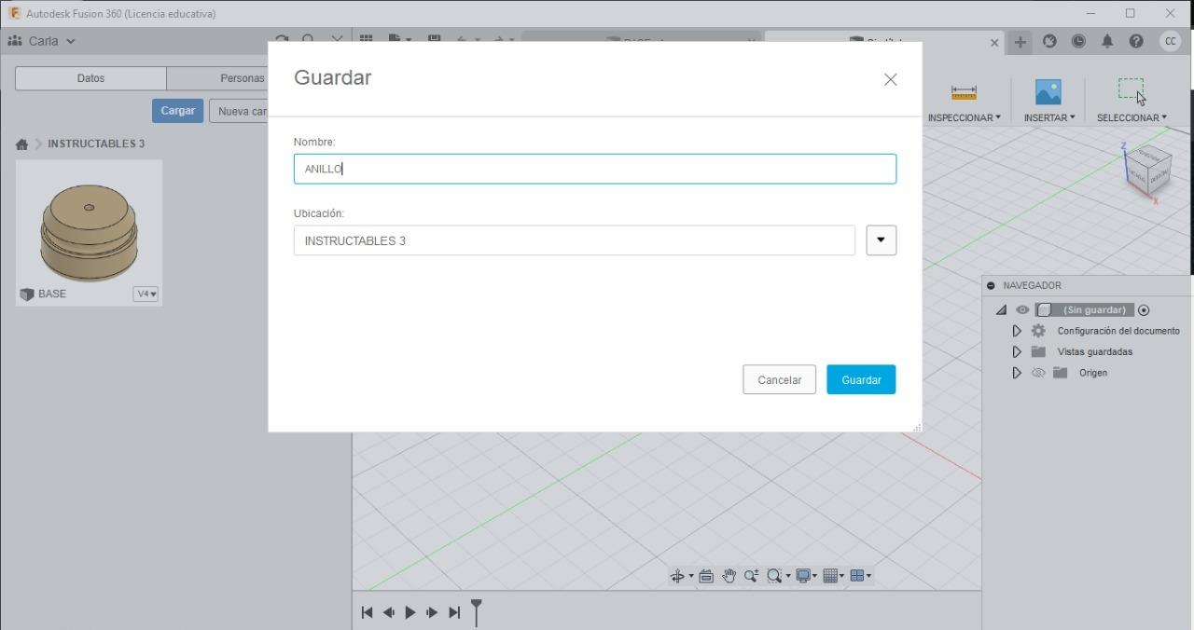This screenshot has width=1194, height=630.
Task: Click the extensions globe icon in top bar
Action: tap(1049, 41)
